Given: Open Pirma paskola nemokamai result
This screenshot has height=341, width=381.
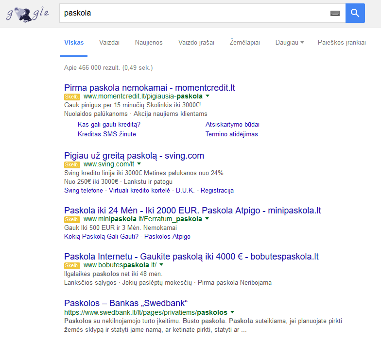Looking at the screenshot, I should [x=150, y=87].
